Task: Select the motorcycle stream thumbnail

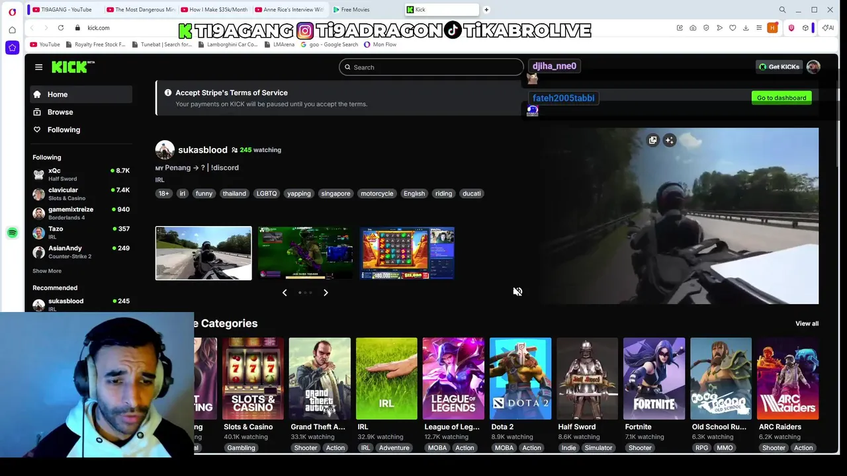Action: [203, 253]
